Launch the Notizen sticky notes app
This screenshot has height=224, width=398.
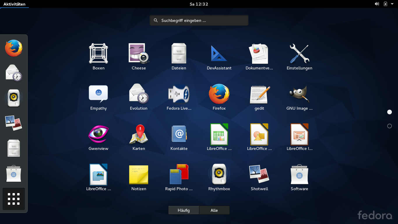(x=139, y=174)
